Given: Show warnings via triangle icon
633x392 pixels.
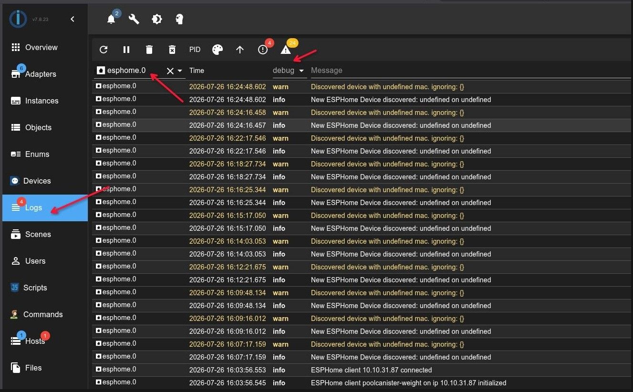Looking at the screenshot, I should coord(286,50).
